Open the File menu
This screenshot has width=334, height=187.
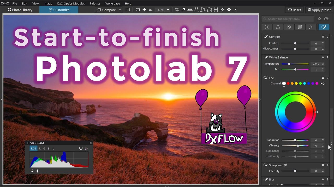15,3
